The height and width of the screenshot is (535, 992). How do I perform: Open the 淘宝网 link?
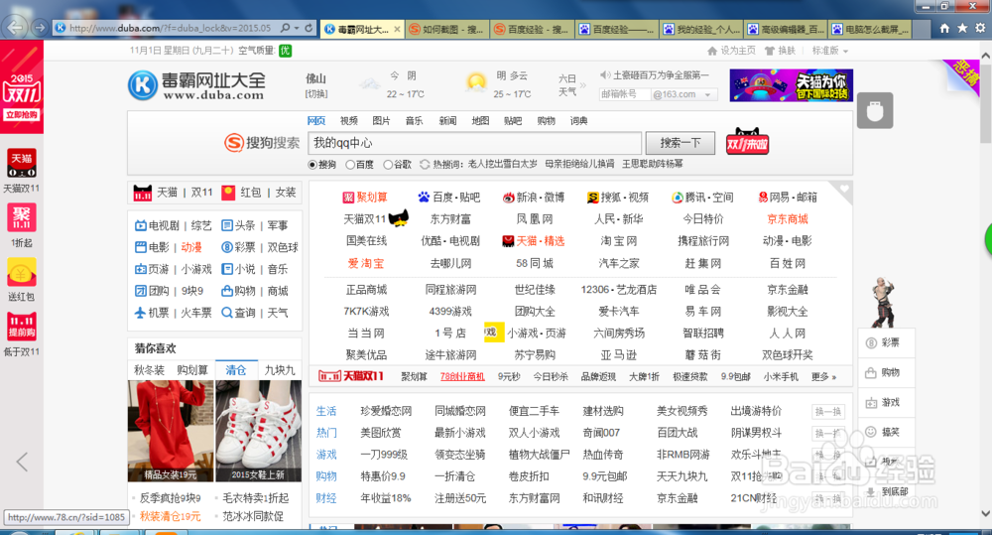[x=619, y=241]
